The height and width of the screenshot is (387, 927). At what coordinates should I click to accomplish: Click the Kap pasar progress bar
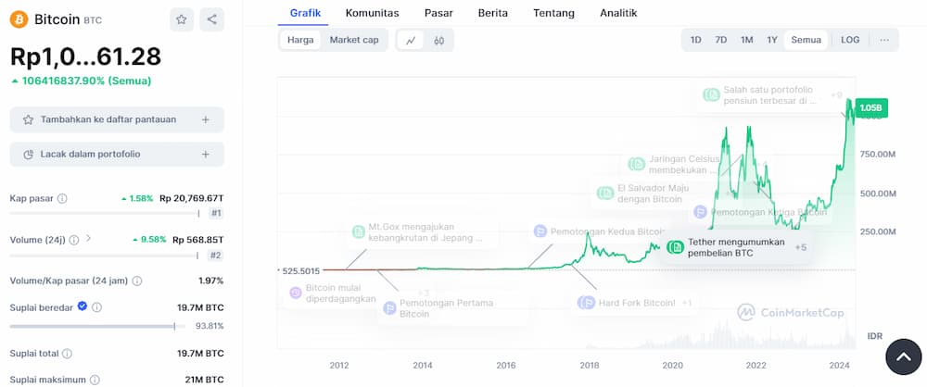coord(105,213)
